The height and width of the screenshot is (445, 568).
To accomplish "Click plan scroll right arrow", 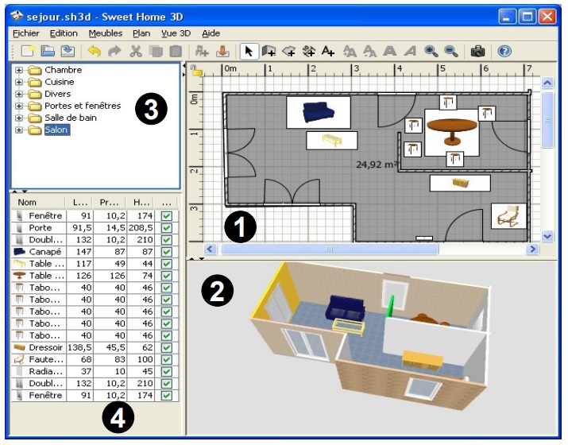I will pyautogui.click(x=532, y=249).
